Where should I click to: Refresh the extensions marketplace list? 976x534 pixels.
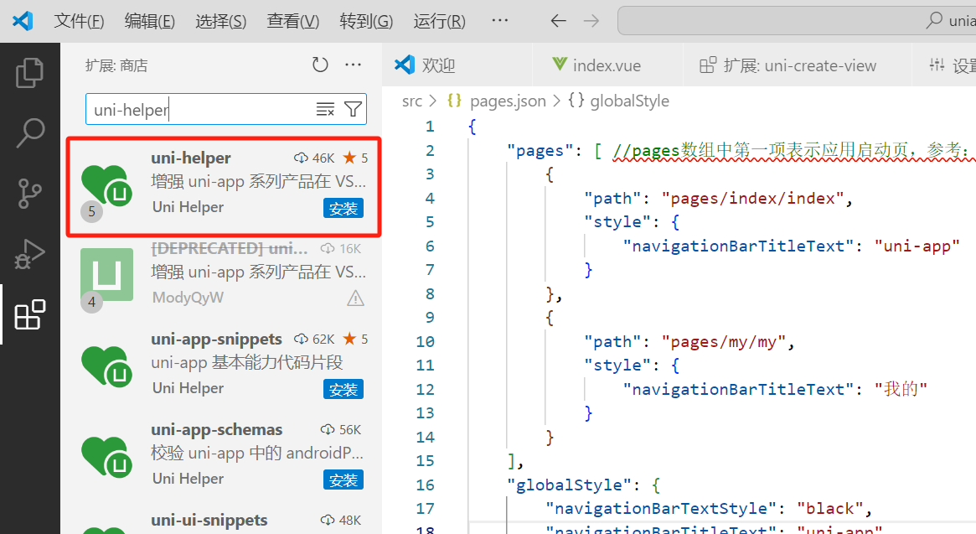pos(320,65)
